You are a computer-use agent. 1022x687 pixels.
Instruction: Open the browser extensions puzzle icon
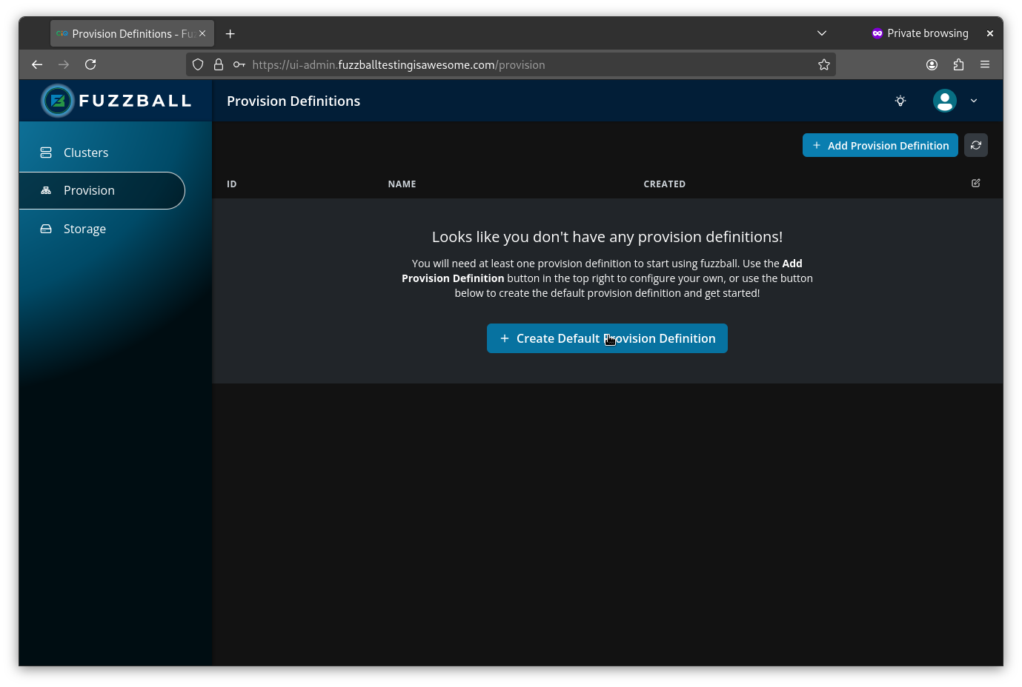[959, 64]
